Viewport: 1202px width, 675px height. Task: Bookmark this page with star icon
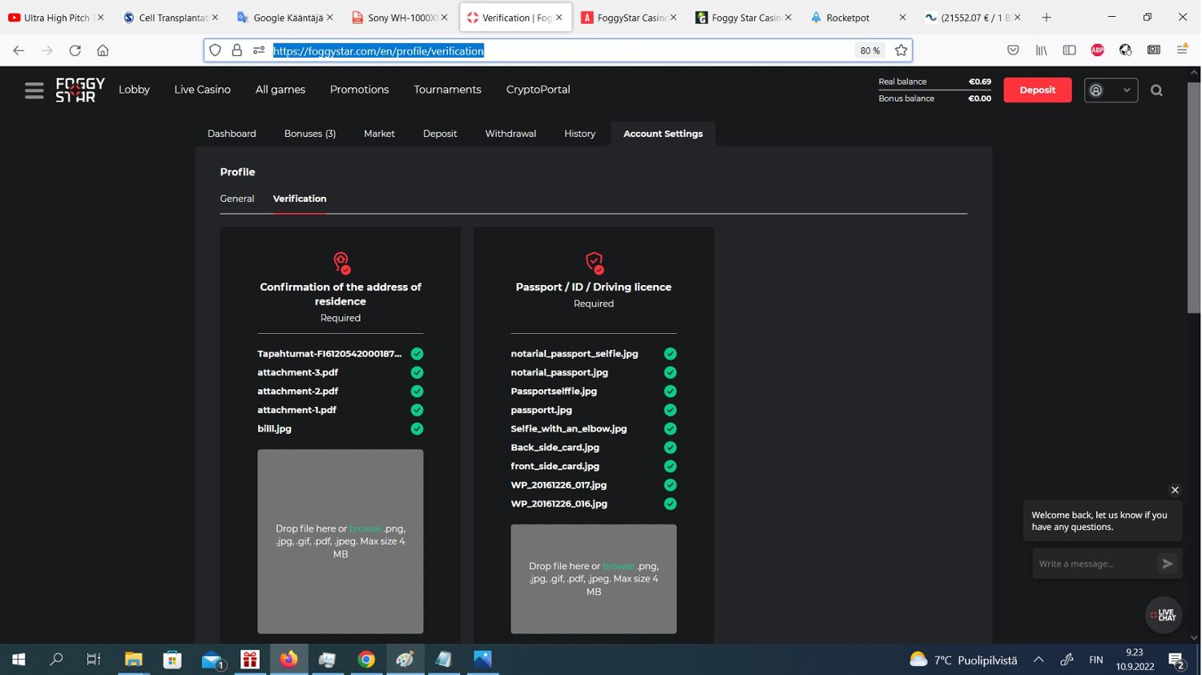[901, 50]
